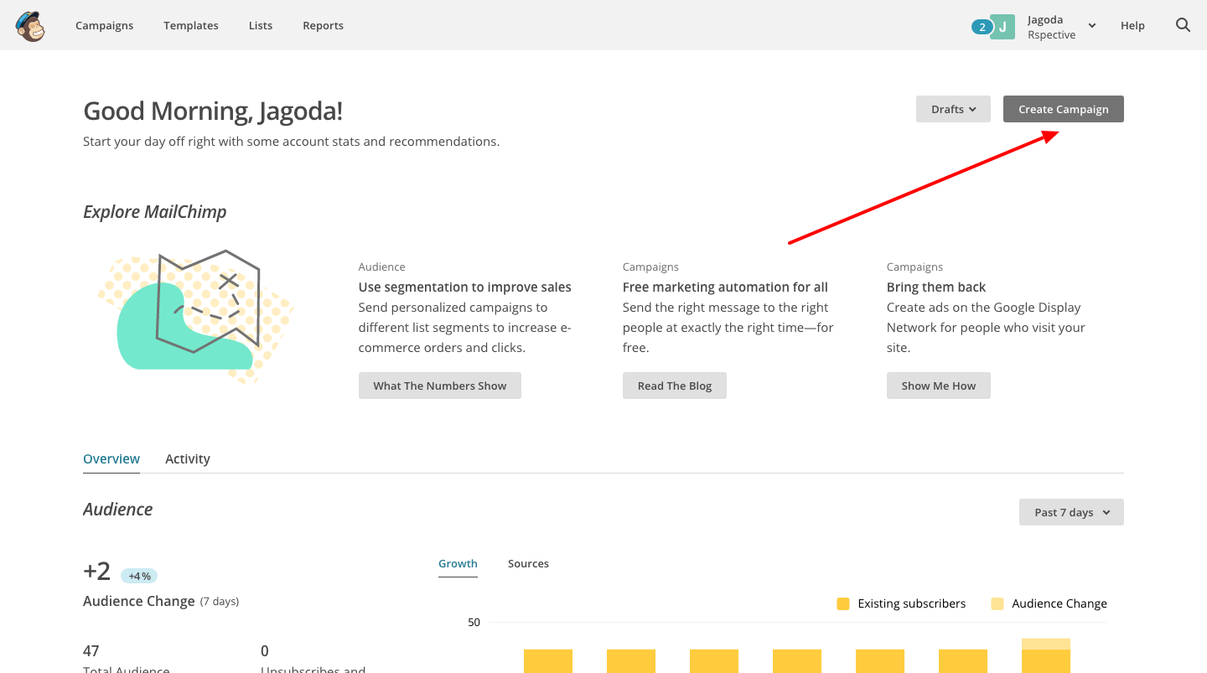Image resolution: width=1207 pixels, height=673 pixels.
Task: Click the last chart bar with audience change
Action: tap(1046, 655)
